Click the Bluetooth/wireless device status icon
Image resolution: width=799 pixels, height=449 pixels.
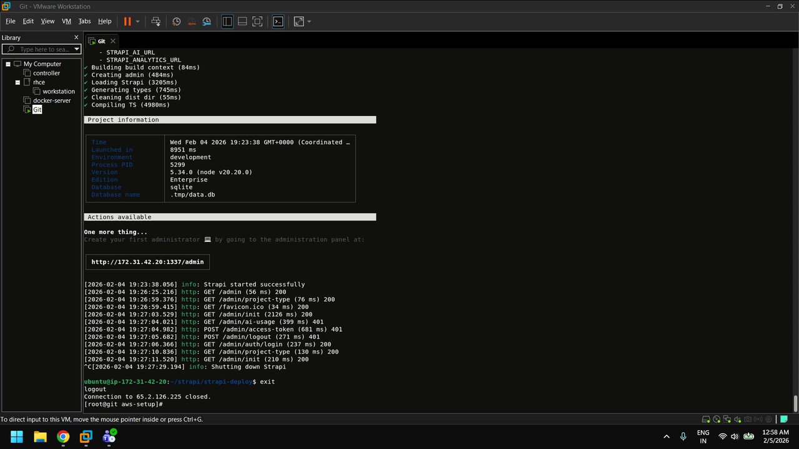[x=758, y=420]
